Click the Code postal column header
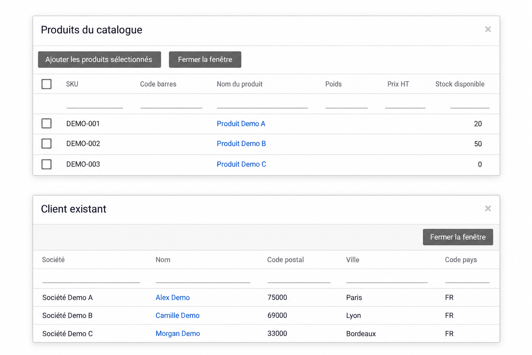 pyautogui.click(x=285, y=260)
